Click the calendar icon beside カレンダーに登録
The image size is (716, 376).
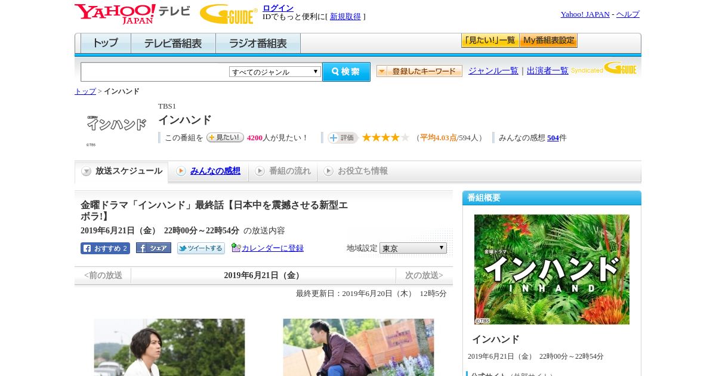tap(236, 248)
